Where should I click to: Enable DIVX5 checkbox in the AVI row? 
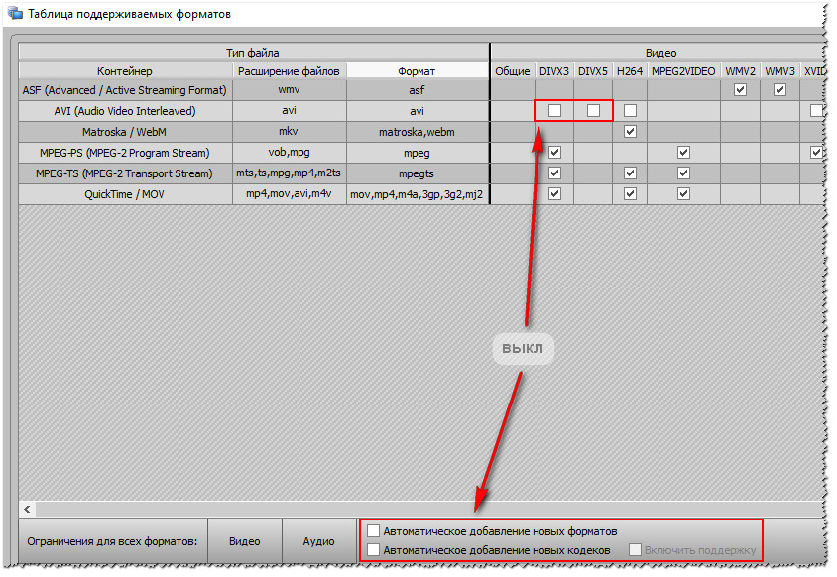point(593,111)
